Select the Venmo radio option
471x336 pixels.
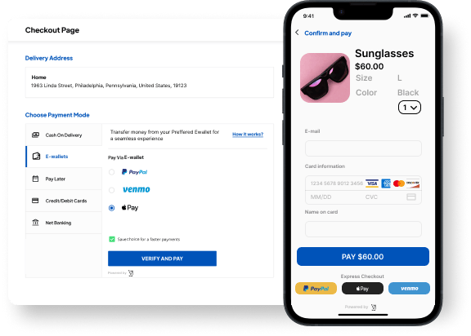tap(111, 190)
